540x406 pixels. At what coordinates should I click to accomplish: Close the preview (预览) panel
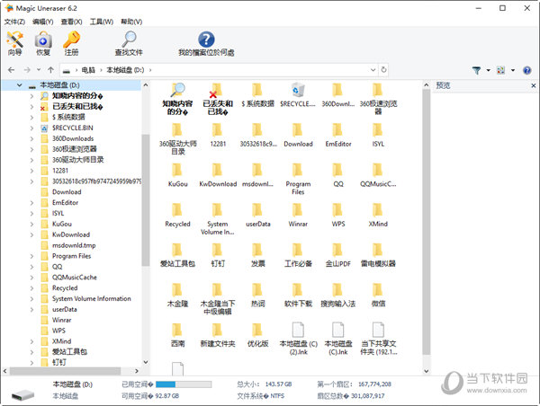point(534,85)
